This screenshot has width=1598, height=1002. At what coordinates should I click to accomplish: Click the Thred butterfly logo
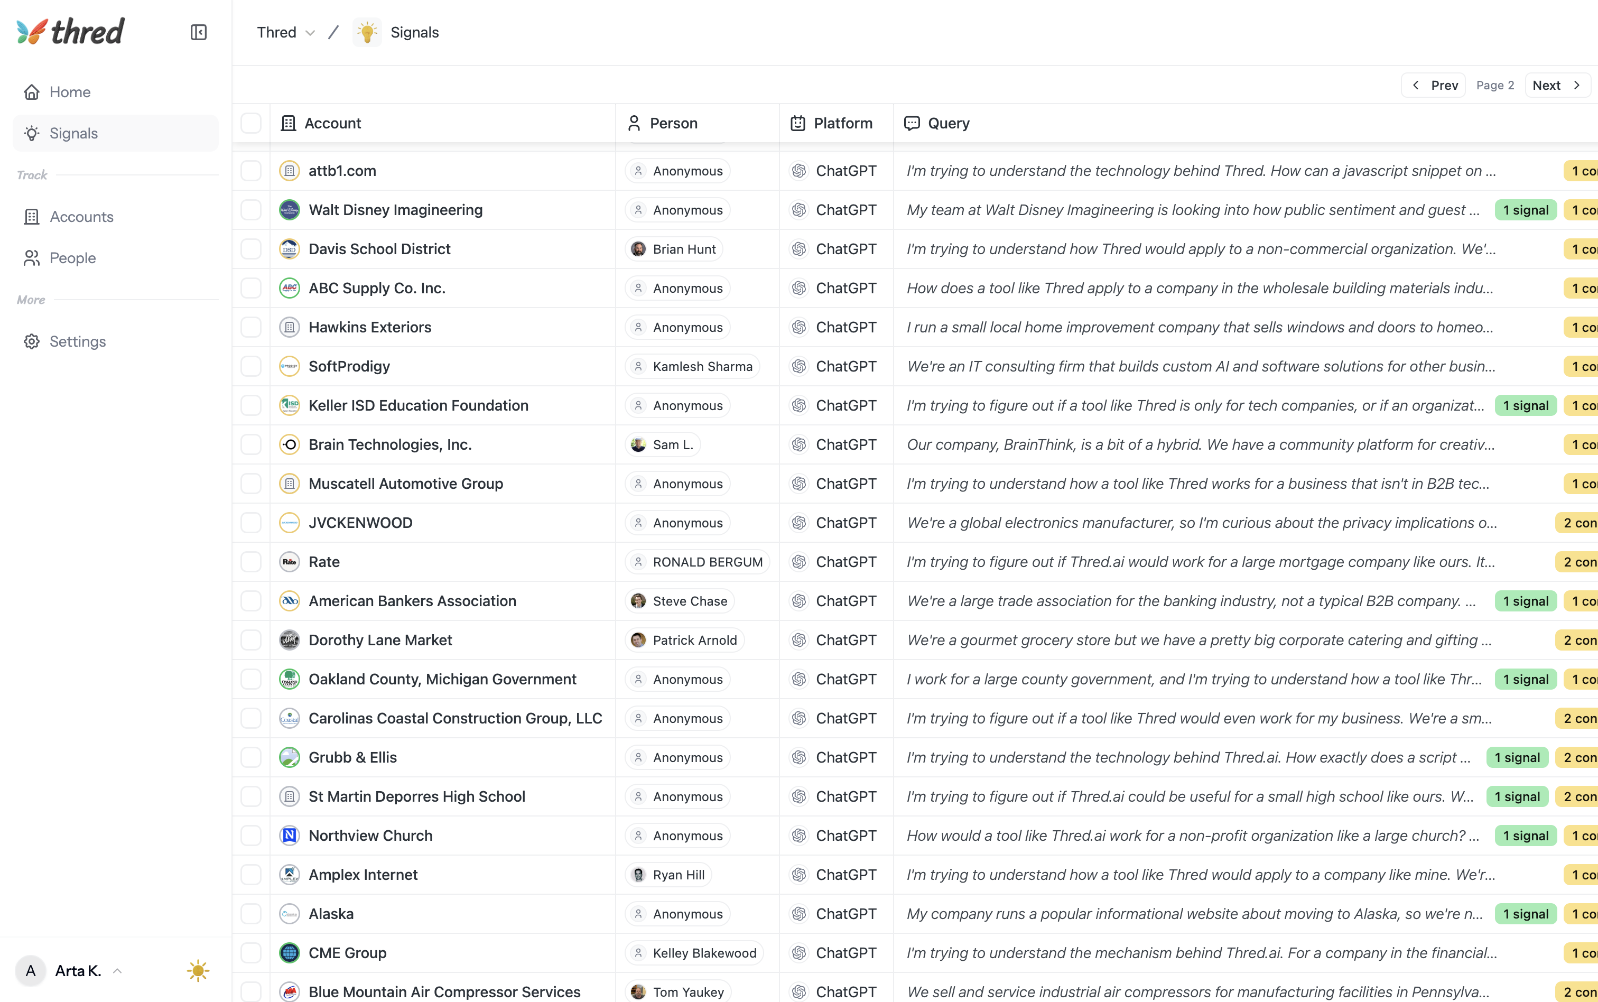click(32, 32)
